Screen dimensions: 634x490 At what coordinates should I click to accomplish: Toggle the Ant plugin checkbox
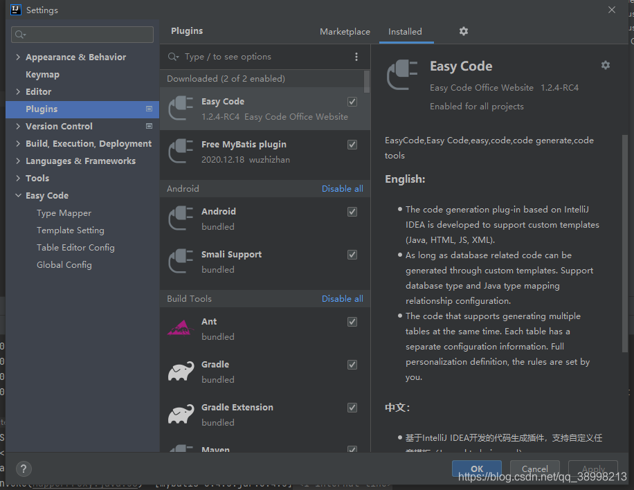(352, 321)
